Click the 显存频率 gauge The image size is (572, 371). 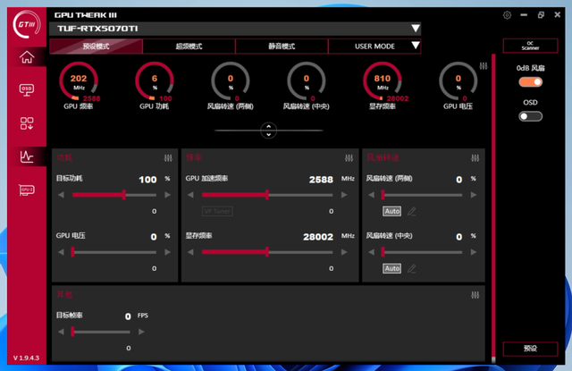[383, 81]
